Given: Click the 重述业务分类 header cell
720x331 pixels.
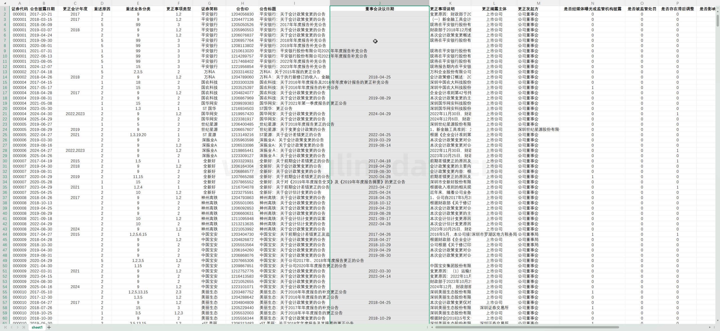Looking at the screenshot, I should (x=138, y=9).
